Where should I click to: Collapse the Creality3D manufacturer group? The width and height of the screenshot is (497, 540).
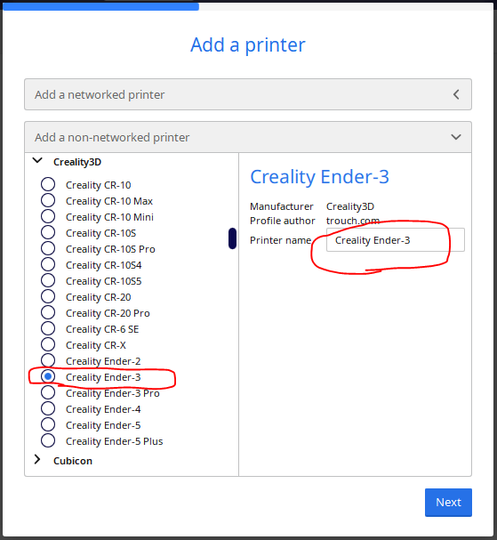pyautogui.click(x=37, y=161)
